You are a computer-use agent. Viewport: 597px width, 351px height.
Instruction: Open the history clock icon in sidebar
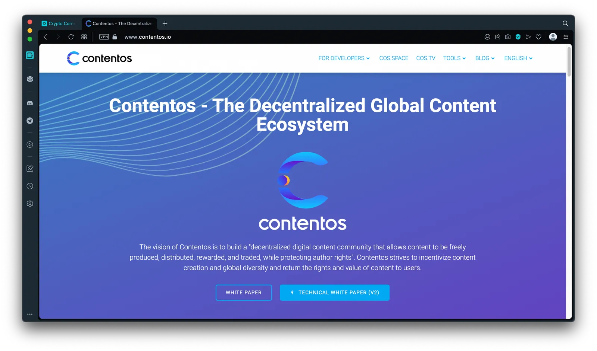click(x=30, y=186)
